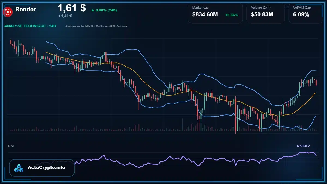Click the 6.66% (24h) change indicator

(104, 10)
